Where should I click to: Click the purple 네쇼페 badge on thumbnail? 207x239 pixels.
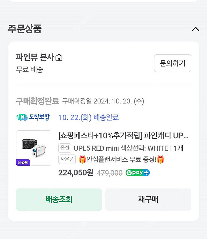tap(23, 162)
